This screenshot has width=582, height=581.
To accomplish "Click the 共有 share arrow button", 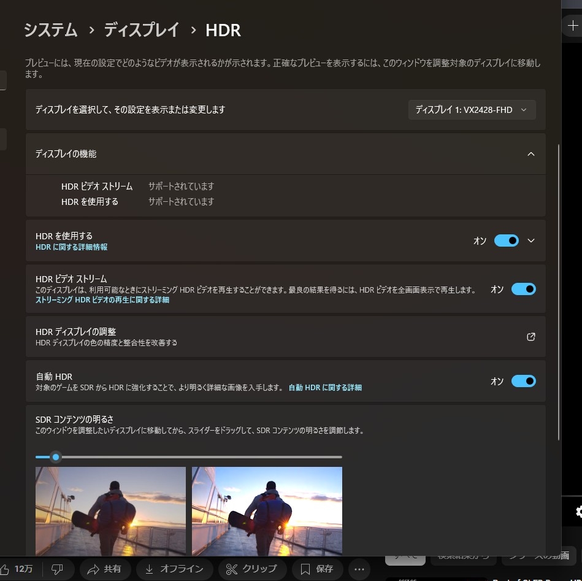I will pos(105,569).
